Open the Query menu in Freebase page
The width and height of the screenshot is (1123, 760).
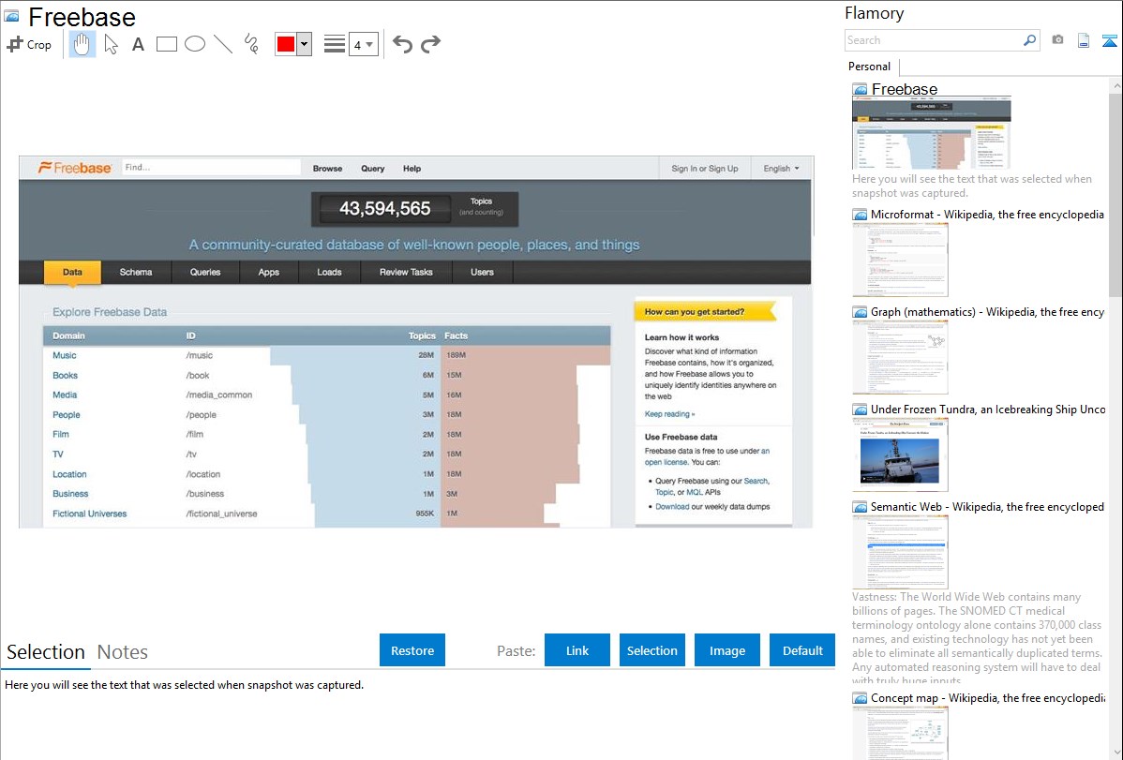click(x=372, y=169)
